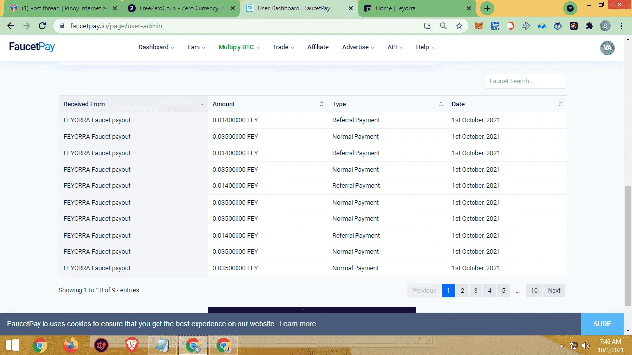The image size is (632, 355).
Task: Sort the table by Date column
Action: (x=507, y=104)
